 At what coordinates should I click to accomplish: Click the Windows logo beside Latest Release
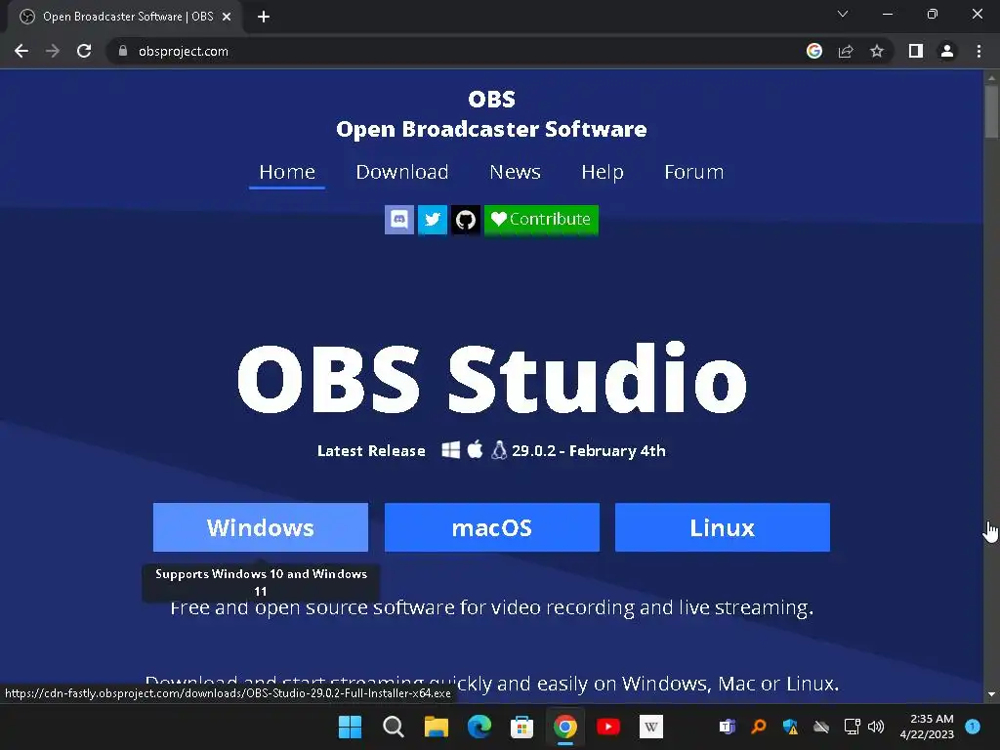pos(451,450)
